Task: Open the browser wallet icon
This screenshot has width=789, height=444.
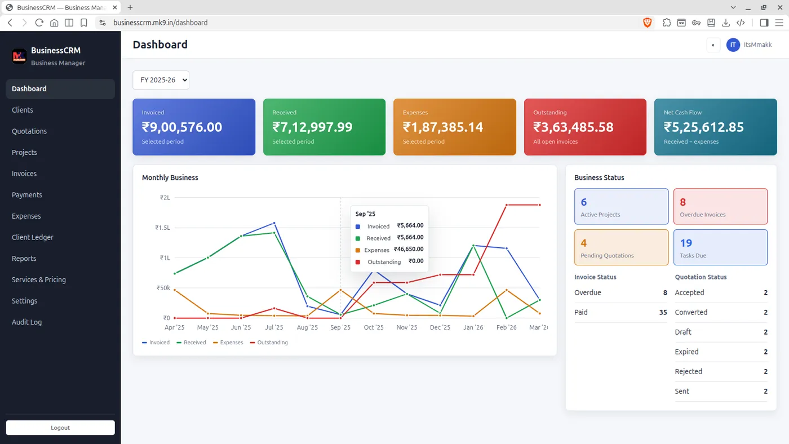Action: (681, 23)
